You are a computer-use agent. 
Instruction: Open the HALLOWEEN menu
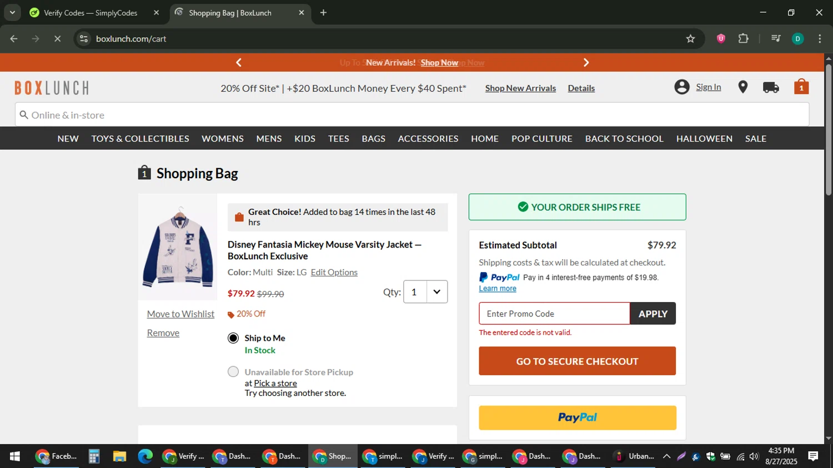tap(704, 139)
